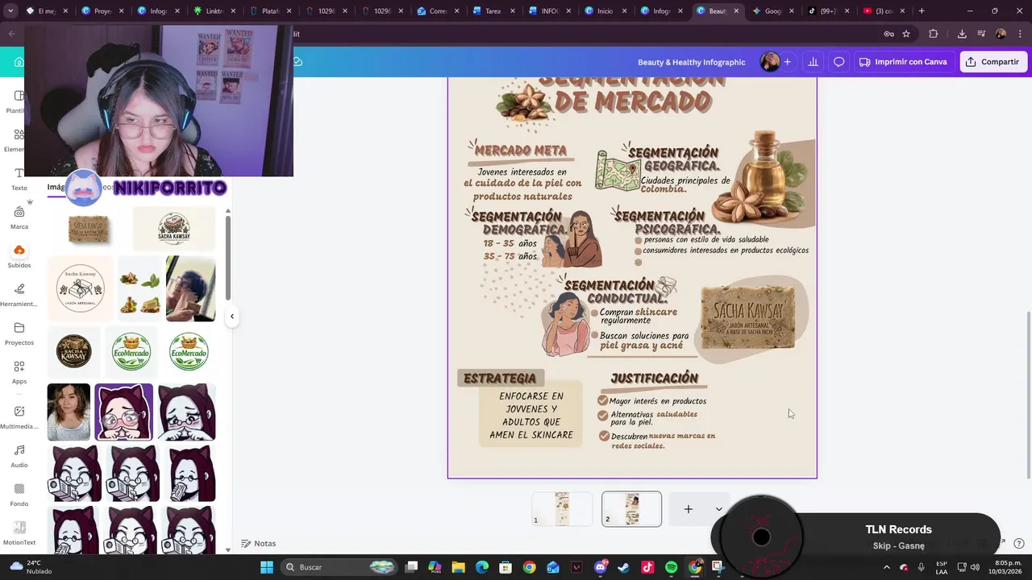Select the sacha inchi seeds image upload
This screenshot has height=580, width=1032.
coord(139,288)
